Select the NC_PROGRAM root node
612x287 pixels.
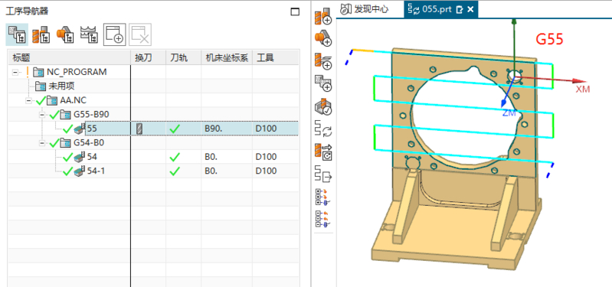pyautogui.click(x=77, y=72)
